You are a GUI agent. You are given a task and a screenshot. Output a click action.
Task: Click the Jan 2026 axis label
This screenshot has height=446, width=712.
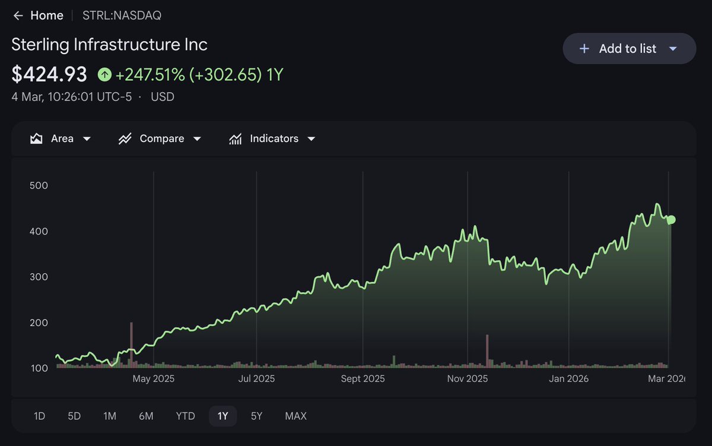pyautogui.click(x=569, y=378)
